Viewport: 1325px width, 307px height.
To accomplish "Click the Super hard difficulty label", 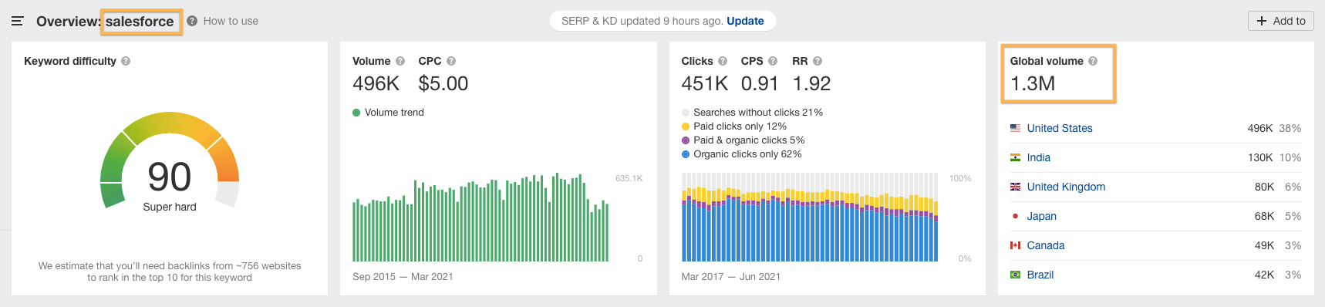I will (x=170, y=207).
